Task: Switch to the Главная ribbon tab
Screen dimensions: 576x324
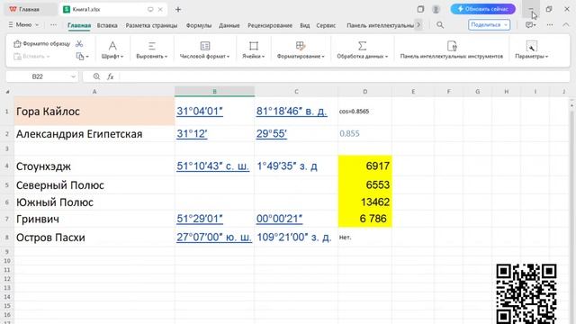Action: coord(79,25)
